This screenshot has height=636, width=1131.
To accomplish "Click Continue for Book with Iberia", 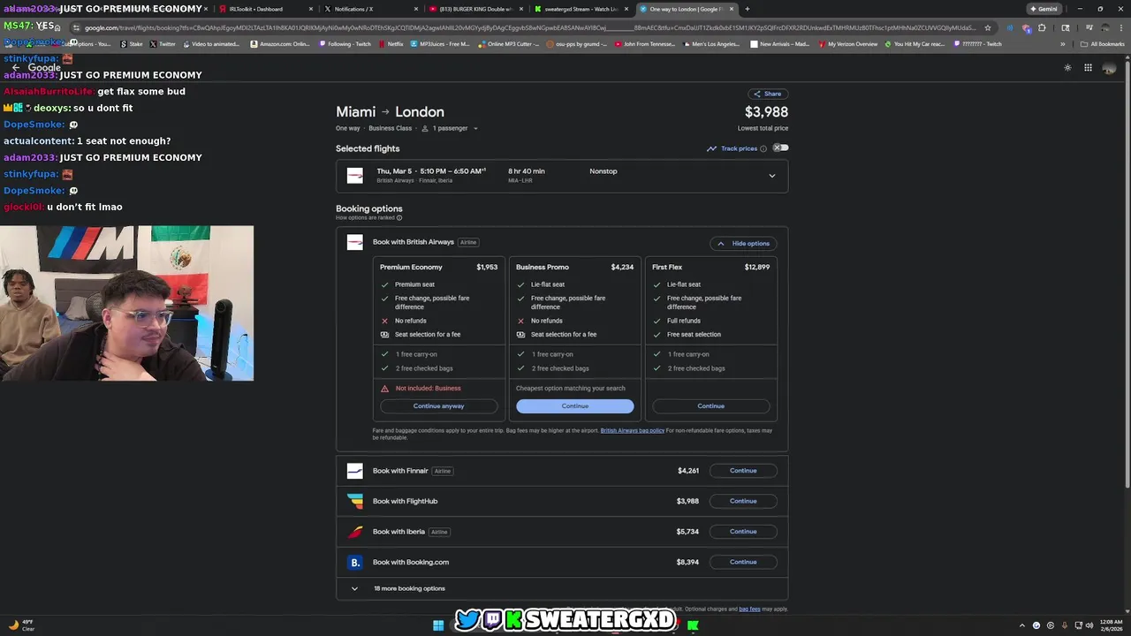I will pos(743,532).
